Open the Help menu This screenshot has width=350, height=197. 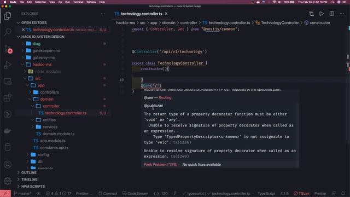pyautogui.click(x=102, y=2)
